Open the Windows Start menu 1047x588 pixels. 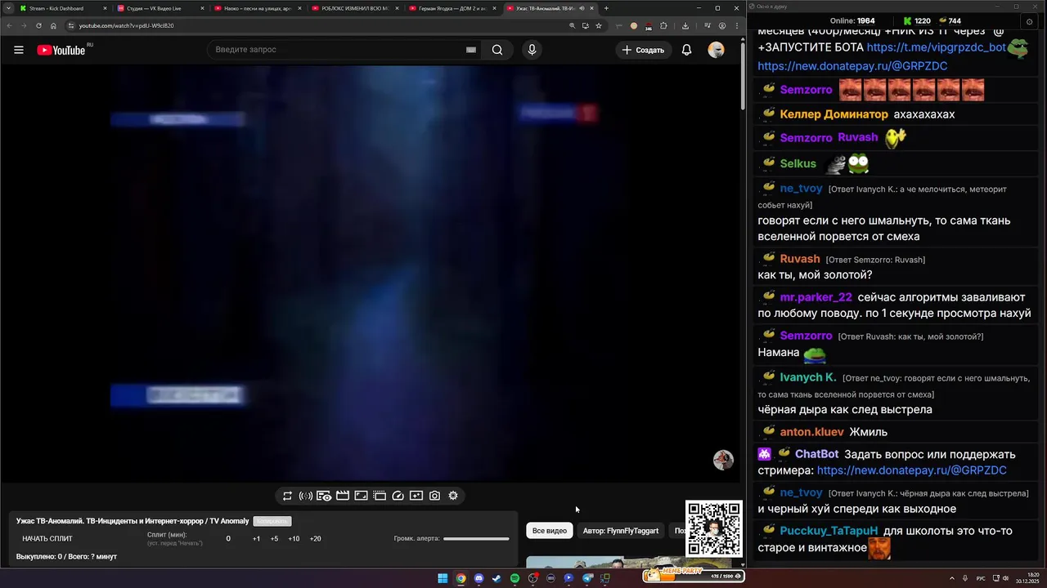pyautogui.click(x=443, y=578)
